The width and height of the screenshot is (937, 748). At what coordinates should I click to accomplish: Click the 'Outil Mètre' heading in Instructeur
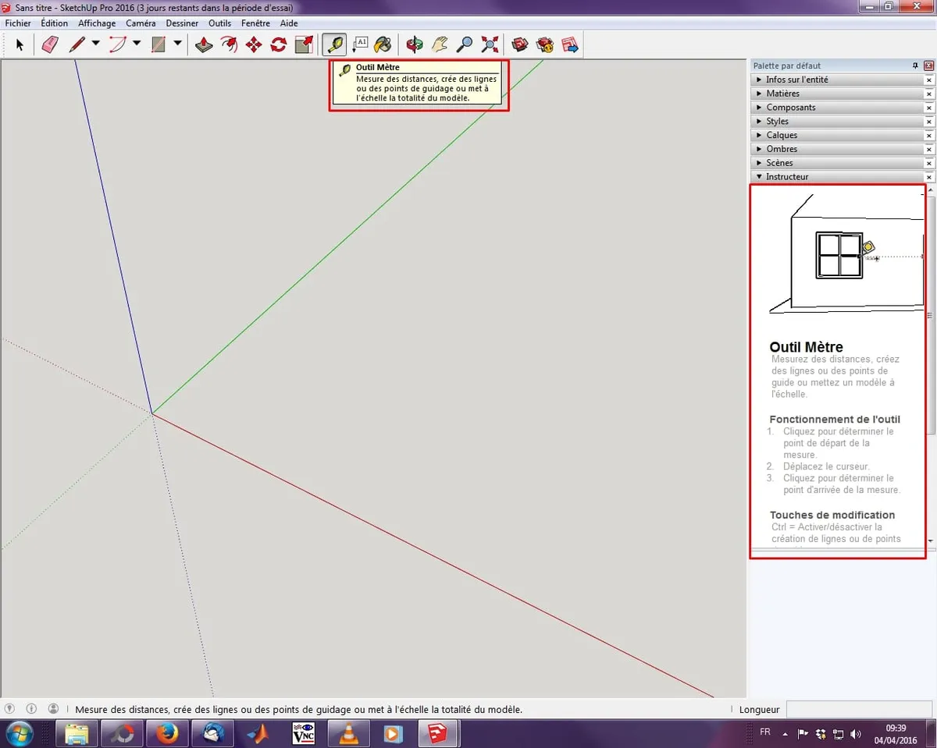click(x=806, y=347)
